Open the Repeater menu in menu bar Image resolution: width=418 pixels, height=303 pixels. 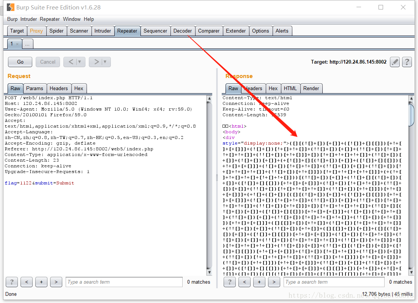coord(50,19)
